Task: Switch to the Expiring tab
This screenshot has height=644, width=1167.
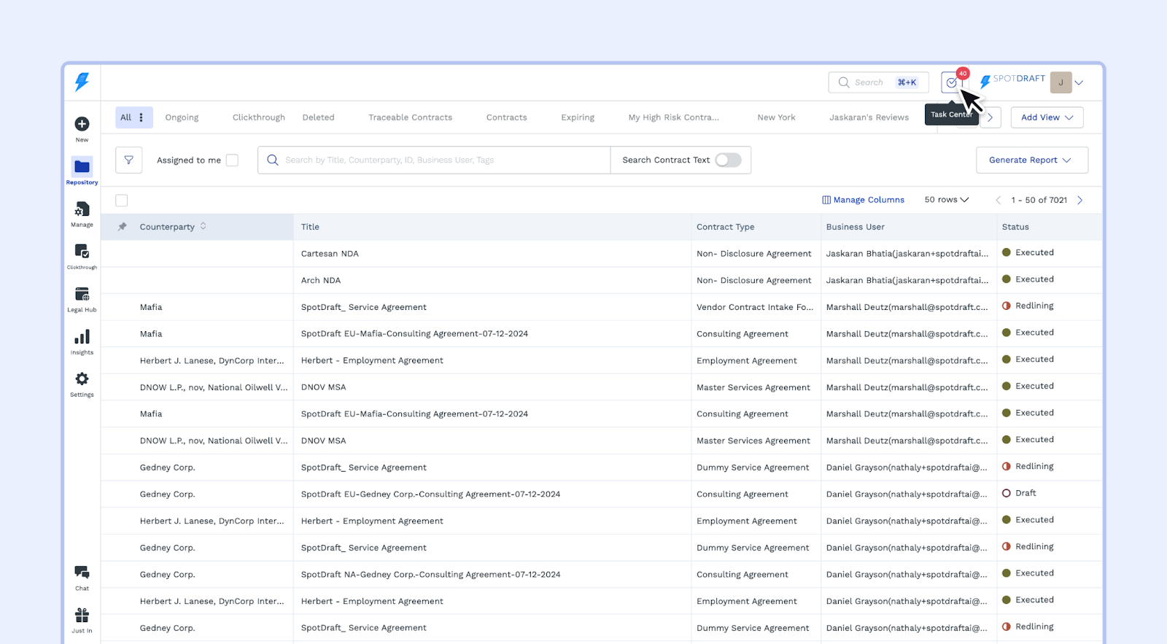Action: click(577, 117)
